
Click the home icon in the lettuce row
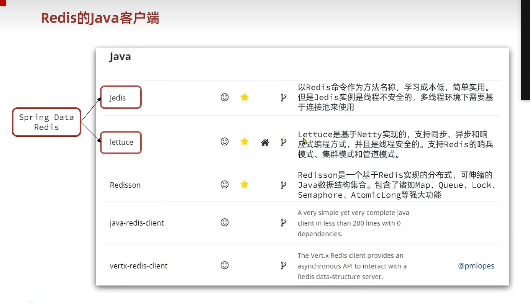pyautogui.click(x=265, y=142)
